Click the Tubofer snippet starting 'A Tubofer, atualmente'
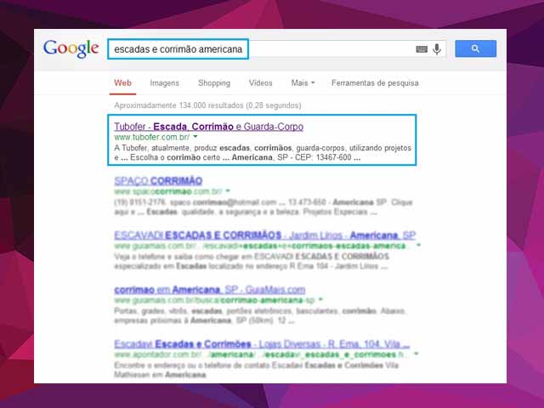The width and height of the screenshot is (544, 408). coord(263,153)
